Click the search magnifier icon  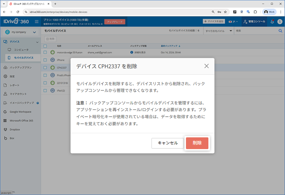coord(280,31)
